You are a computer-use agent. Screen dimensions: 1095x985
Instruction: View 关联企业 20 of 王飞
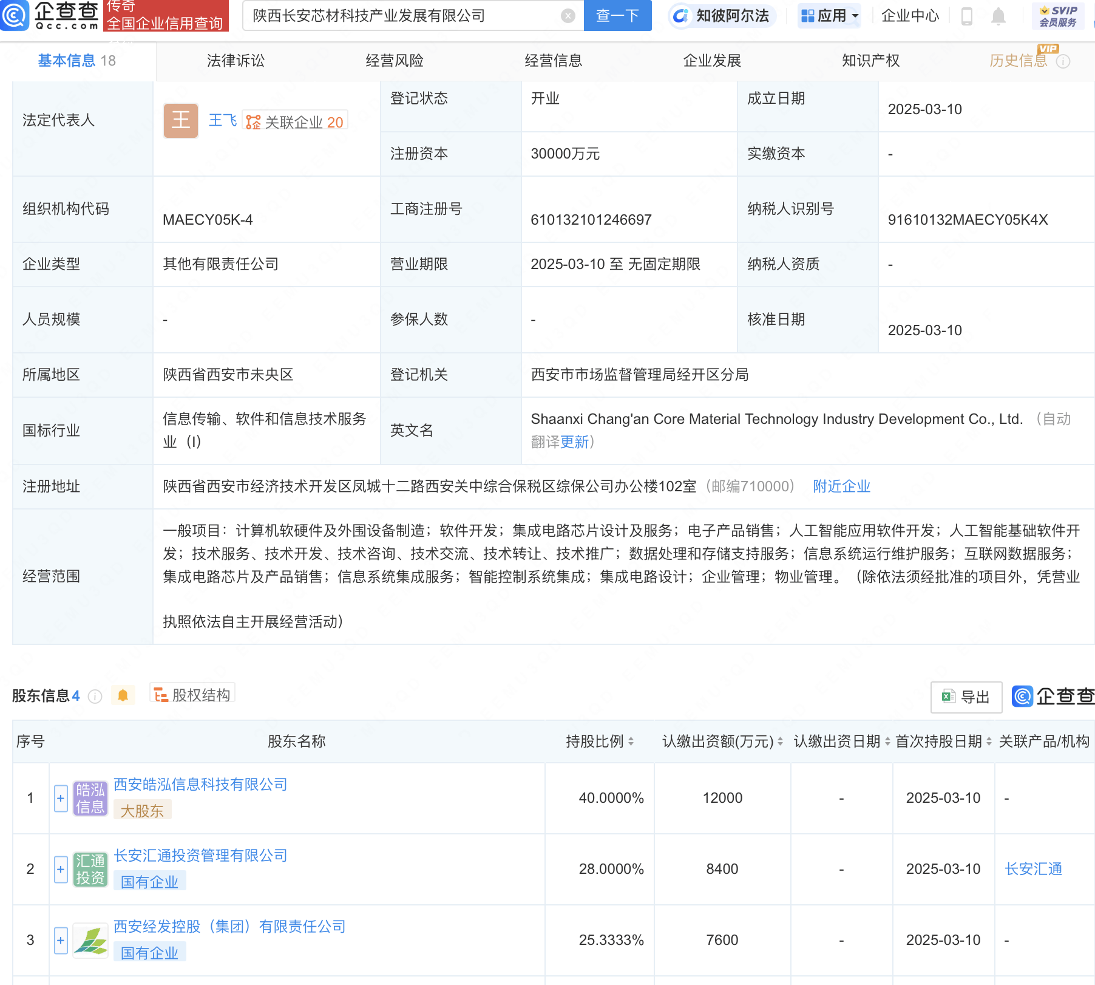point(295,121)
